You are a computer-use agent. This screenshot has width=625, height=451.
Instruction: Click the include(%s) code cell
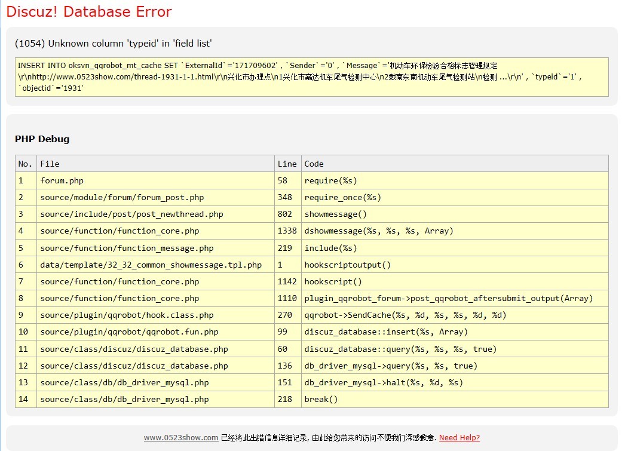click(455, 248)
